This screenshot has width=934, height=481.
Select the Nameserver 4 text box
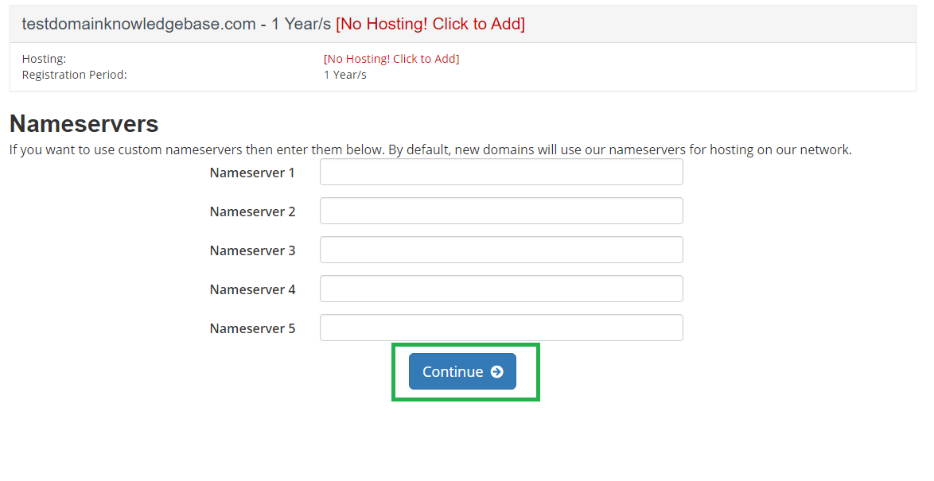point(501,289)
